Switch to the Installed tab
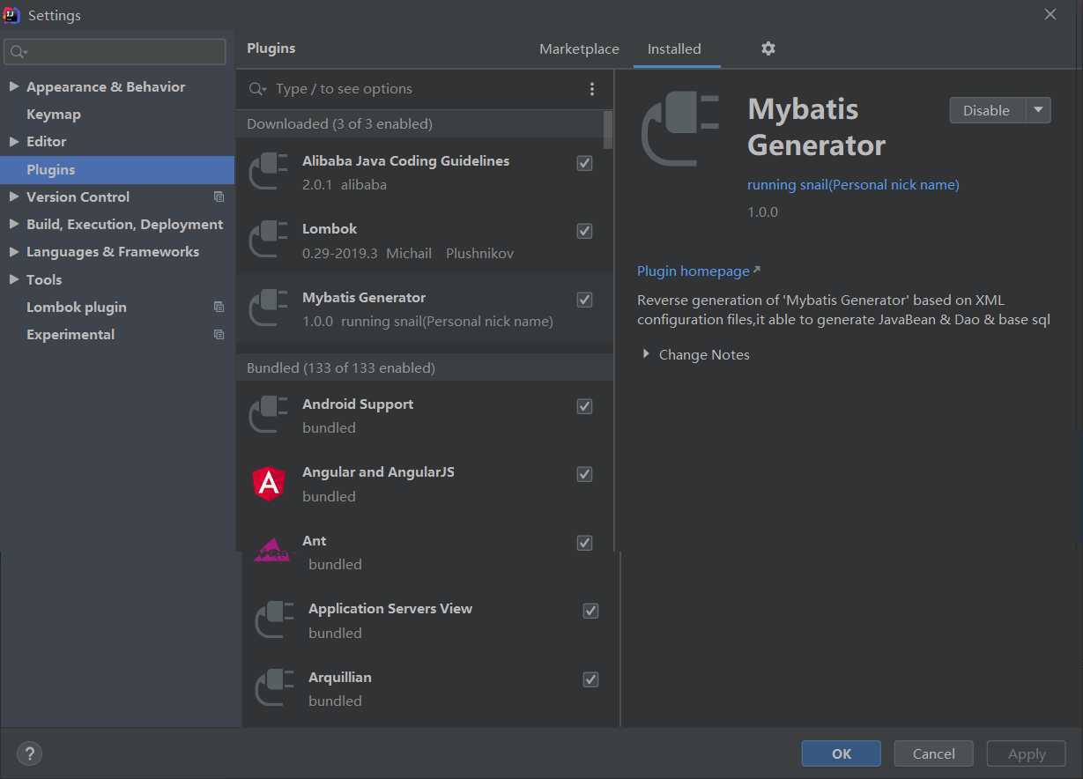The width and height of the screenshot is (1083, 779). 674,49
